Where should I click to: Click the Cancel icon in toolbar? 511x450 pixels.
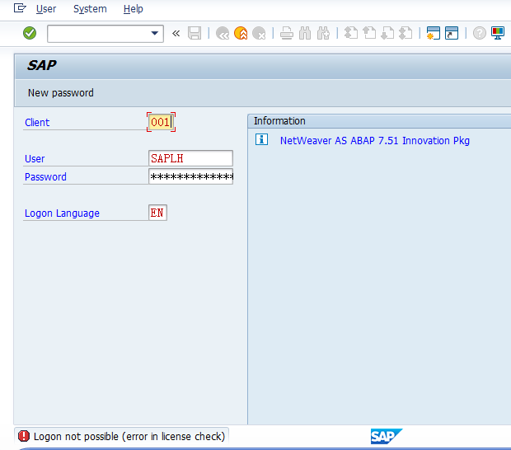click(x=259, y=33)
